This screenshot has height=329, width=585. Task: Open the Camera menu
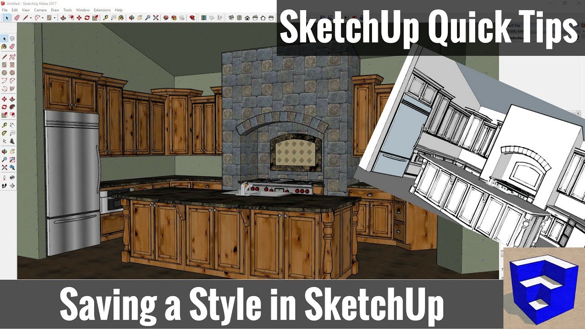click(x=40, y=10)
